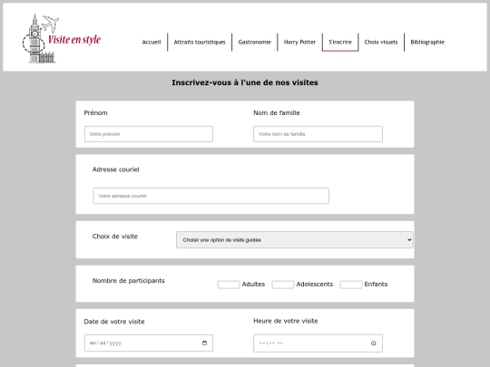Click the Nom de famille field

pos(318,134)
